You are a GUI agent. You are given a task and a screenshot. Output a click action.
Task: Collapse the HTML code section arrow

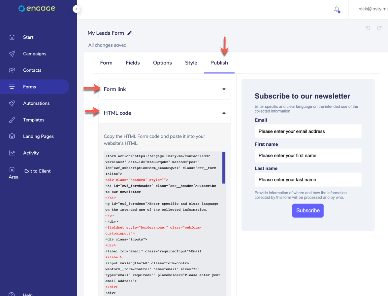(x=224, y=113)
